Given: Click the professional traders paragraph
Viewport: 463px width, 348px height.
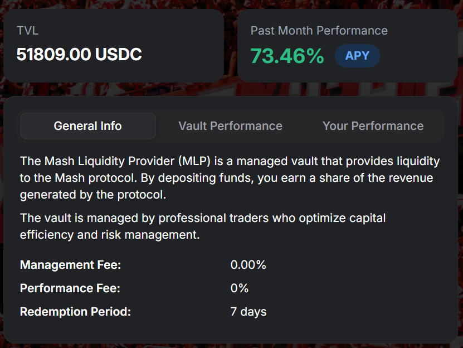Looking at the screenshot, I should (203, 217).
